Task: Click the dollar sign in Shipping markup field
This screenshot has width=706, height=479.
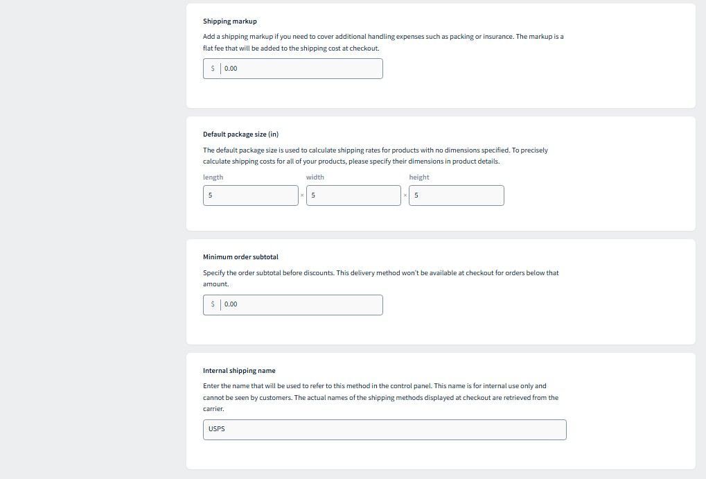Action: pyautogui.click(x=213, y=69)
